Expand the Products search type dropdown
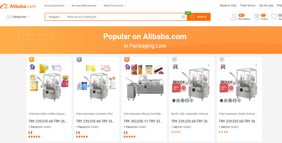 click(55, 17)
